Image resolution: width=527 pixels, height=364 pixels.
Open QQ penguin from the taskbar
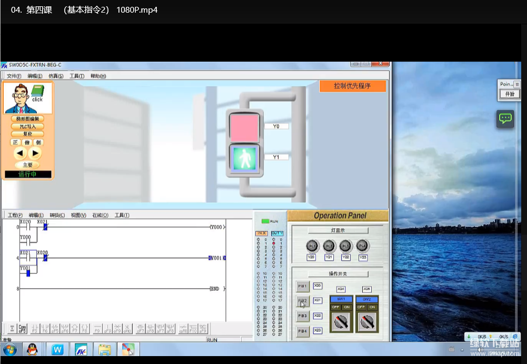pos(33,349)
